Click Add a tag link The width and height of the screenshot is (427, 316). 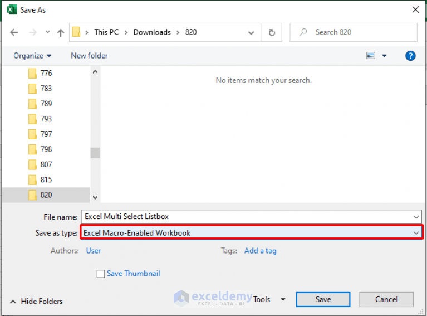click(260, 251)
